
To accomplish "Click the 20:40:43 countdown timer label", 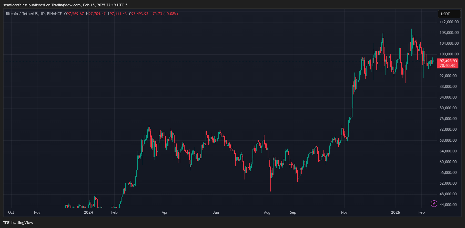I will 447,66.
